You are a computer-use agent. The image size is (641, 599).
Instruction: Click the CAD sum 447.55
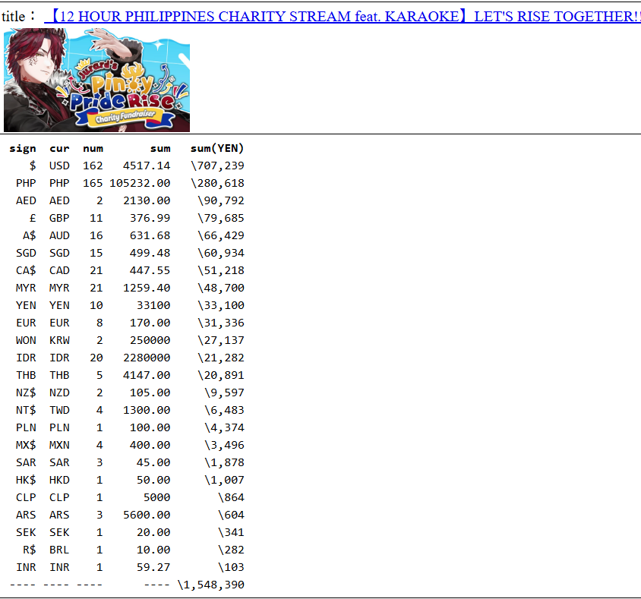[x=150, y=270]
